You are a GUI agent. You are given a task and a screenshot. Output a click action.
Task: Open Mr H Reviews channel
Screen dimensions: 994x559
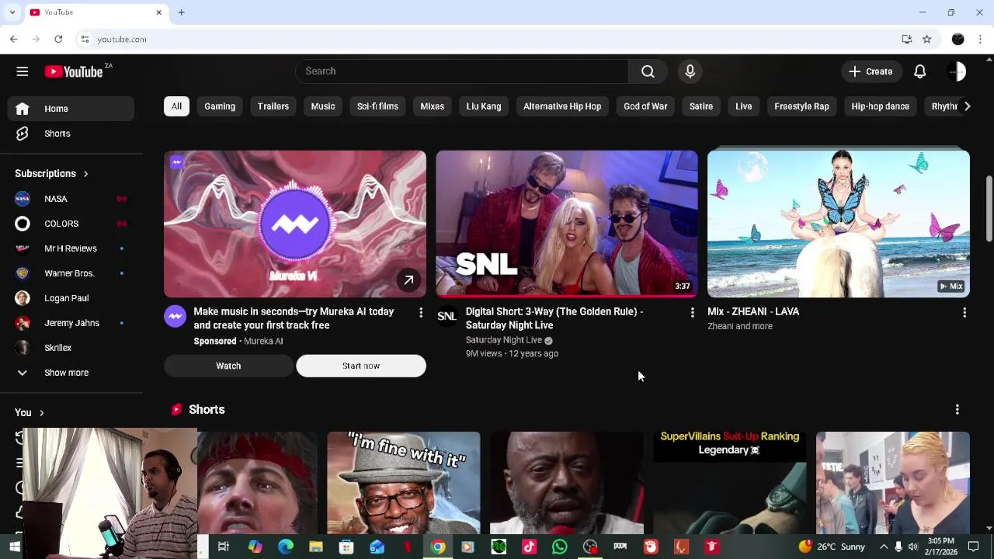[70, 248]
